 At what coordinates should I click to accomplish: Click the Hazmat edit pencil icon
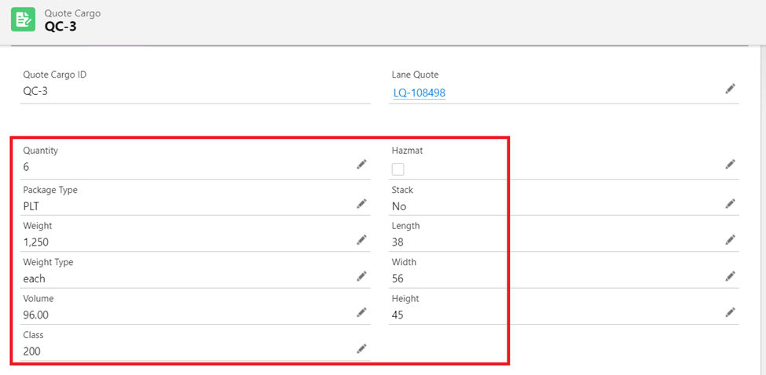coord(730,164)
